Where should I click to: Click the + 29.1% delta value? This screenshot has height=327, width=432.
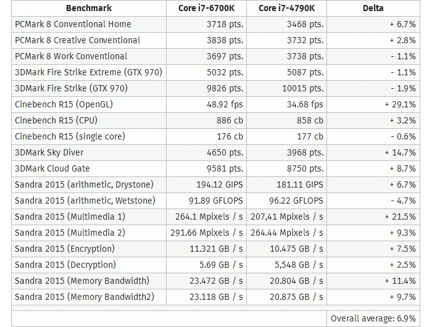coord(400,104)
